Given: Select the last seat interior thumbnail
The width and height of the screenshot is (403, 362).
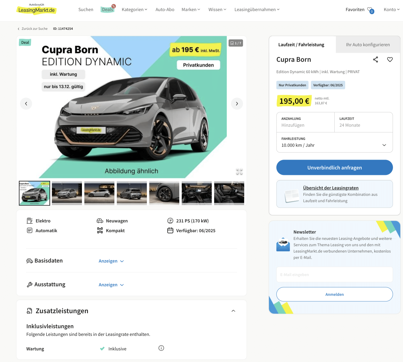Looking at the screenshot, I should 229,193.
